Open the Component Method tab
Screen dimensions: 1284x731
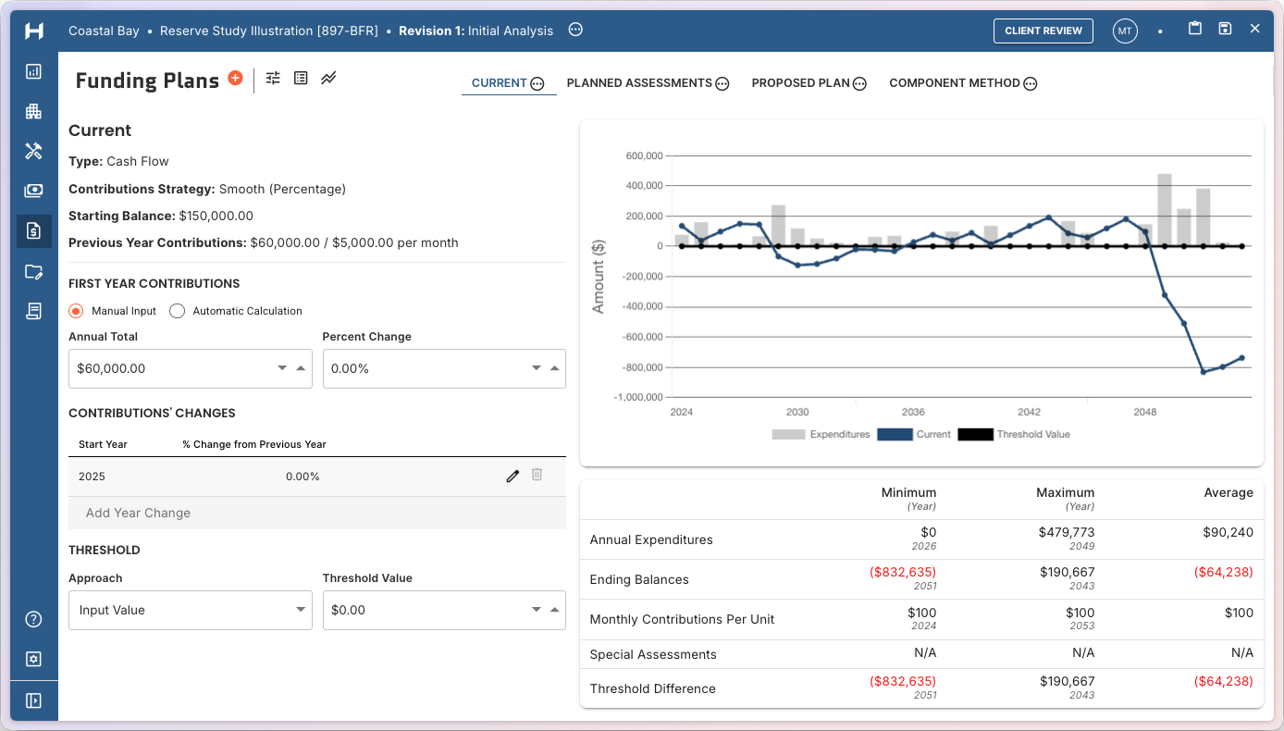pyautogui.click(x=955, y=82)
